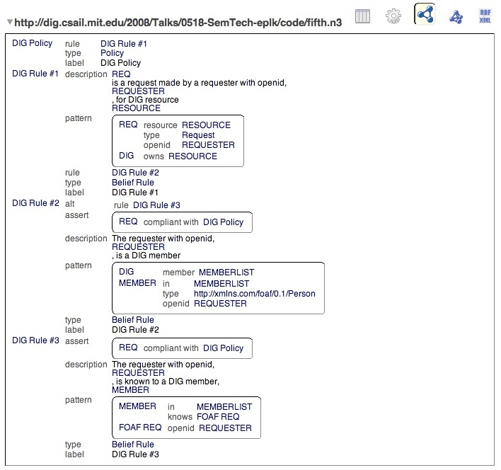Click Belief Rule type of DIG Rule #3
501x470 pixels.
133,445
